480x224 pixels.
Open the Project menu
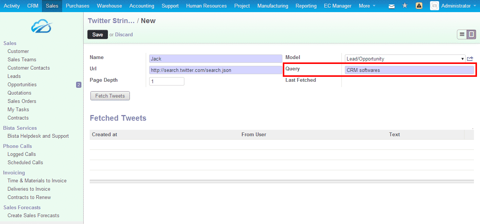(x=242, y=6)
